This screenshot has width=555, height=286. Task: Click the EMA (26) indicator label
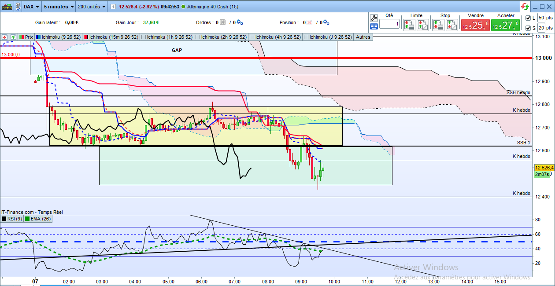(37, 218)
